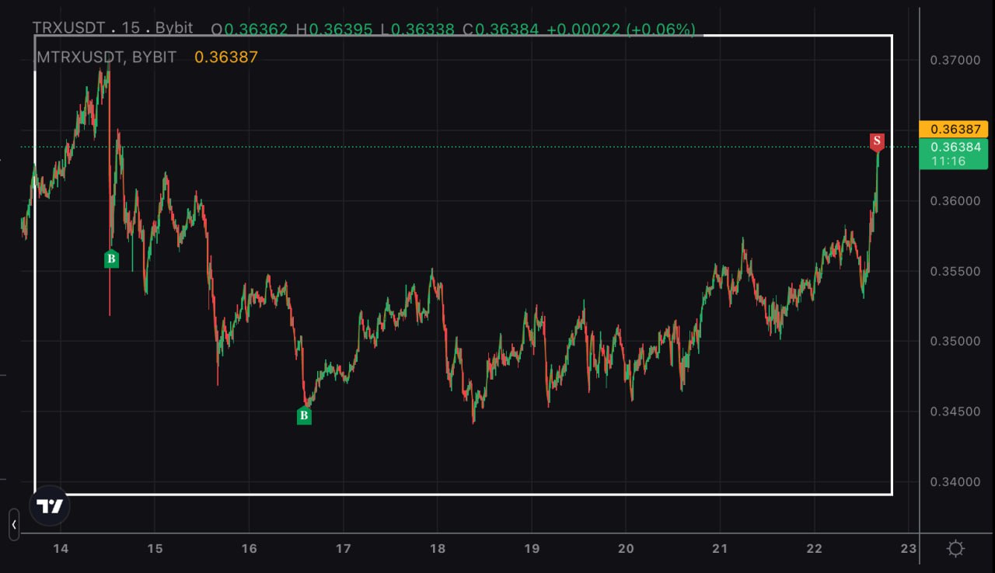995x573 pixels.
Task: Click date 14 on the time axis
Action: coord(60,549)
